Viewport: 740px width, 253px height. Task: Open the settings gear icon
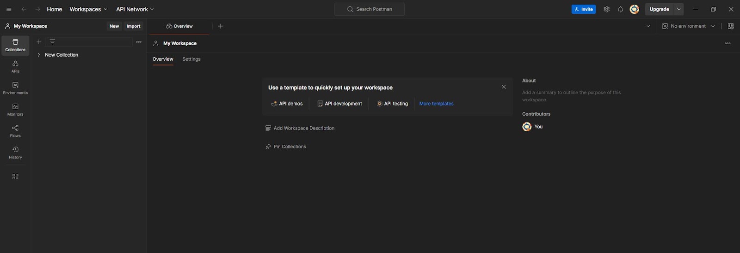[x=606, y=9]
